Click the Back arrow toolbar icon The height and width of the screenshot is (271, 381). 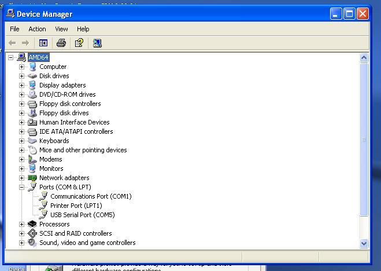12,43
